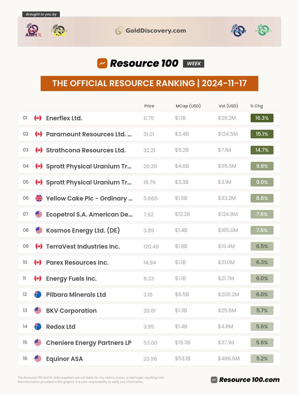
Task: Select Parex Resources Inc. name
Action: (77, 263)
